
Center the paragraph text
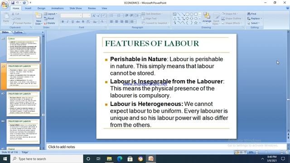[x=116, y=22]
